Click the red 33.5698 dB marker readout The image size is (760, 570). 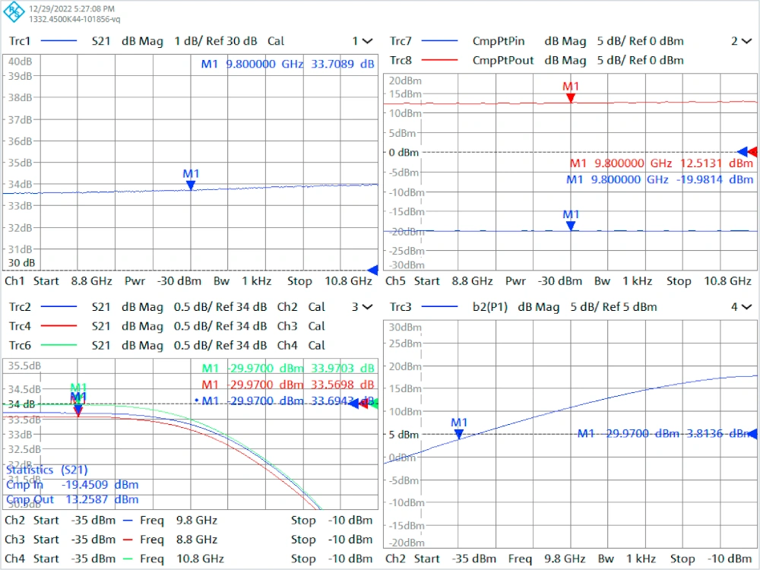342,385
